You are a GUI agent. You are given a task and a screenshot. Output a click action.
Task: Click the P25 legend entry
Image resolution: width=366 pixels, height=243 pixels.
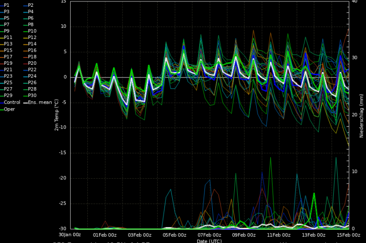click(8, 83)
